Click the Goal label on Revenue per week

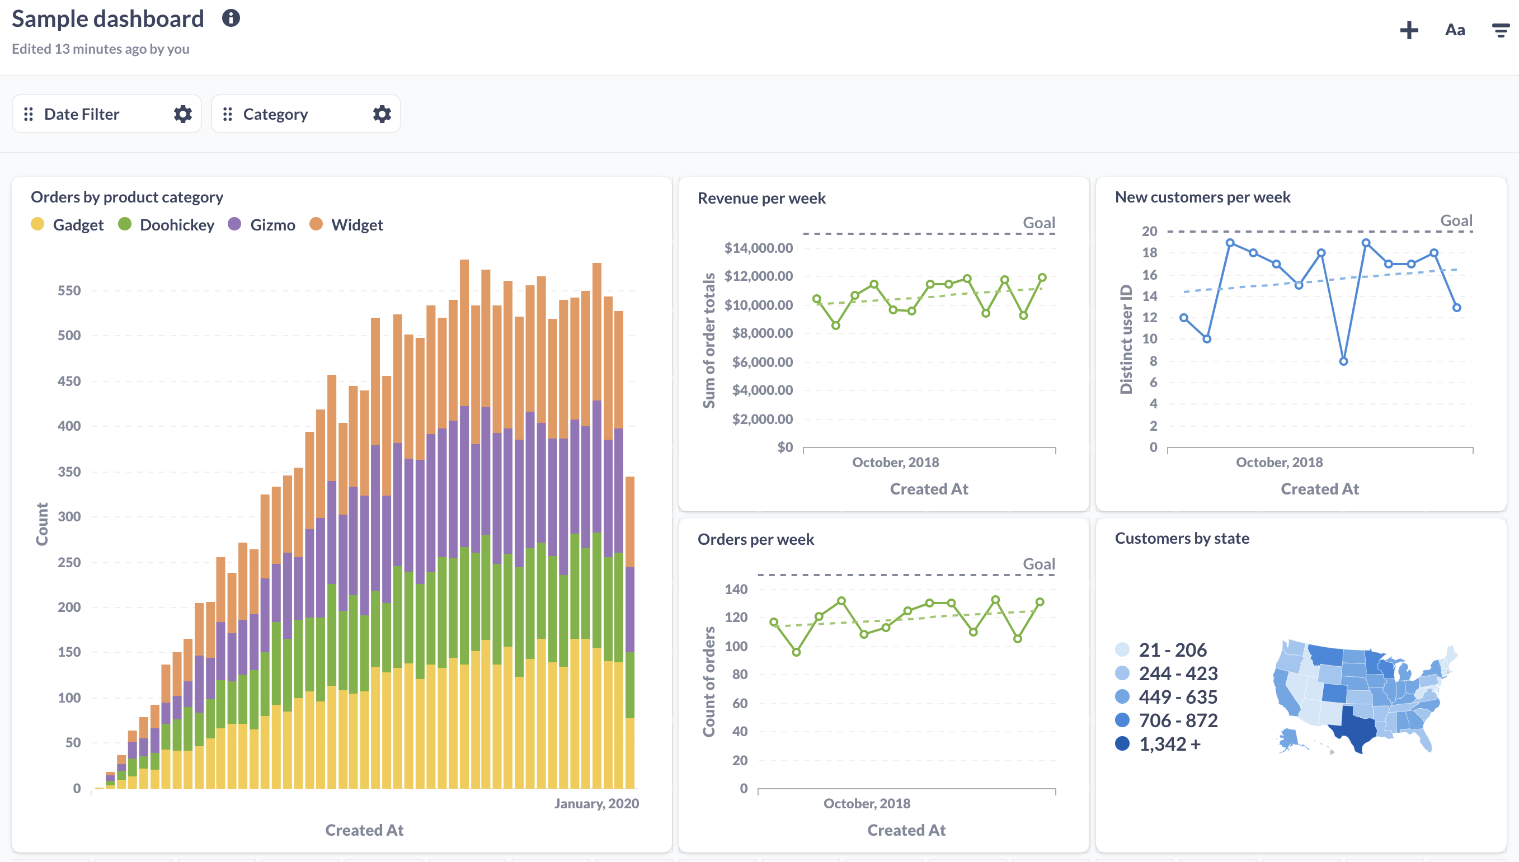click(1039, 223)
